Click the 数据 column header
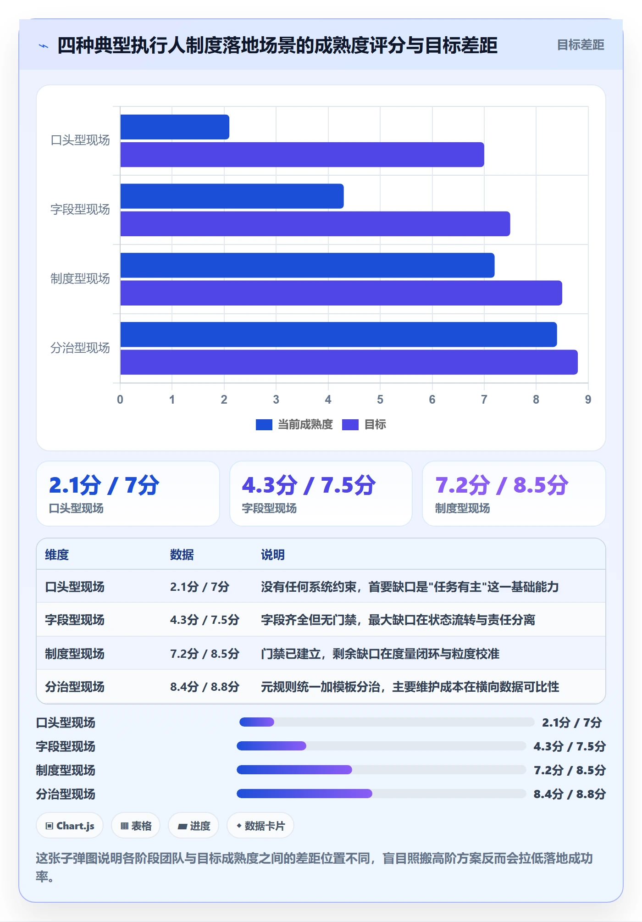The image size is (642, 922). (x=182, y=555)
